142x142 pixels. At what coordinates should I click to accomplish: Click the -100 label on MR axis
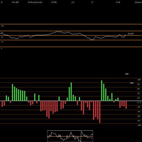point(139,125)
